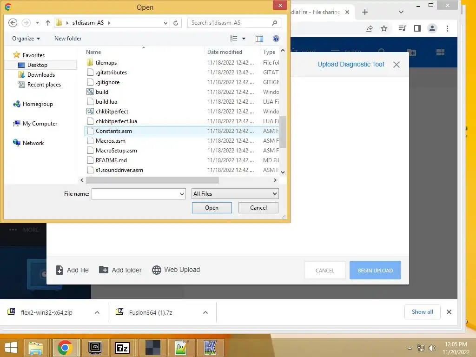Open Chrome tab search chevron
This screenshot has width=476, height=357.
tap(401, 12)
